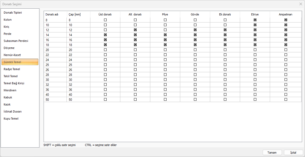Uncheck Üst donatı for 16 mm bar
The height and width of the screenshot is (157, 305).
pos(105,40)
